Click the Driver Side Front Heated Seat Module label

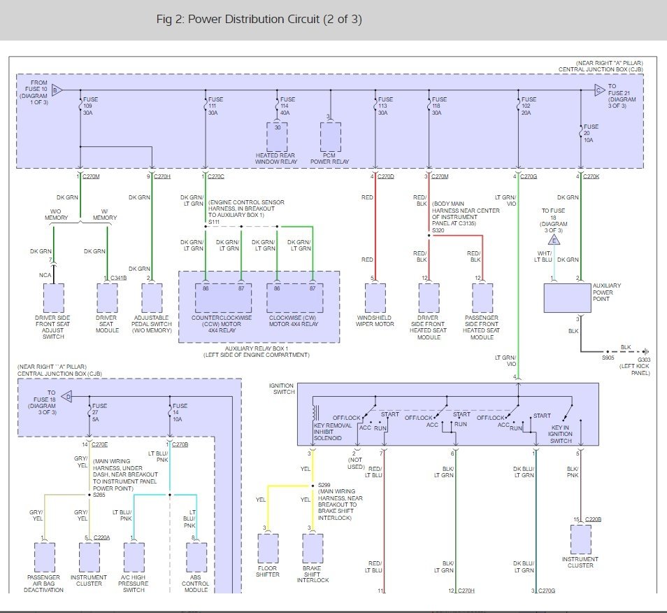coord(429,327)
